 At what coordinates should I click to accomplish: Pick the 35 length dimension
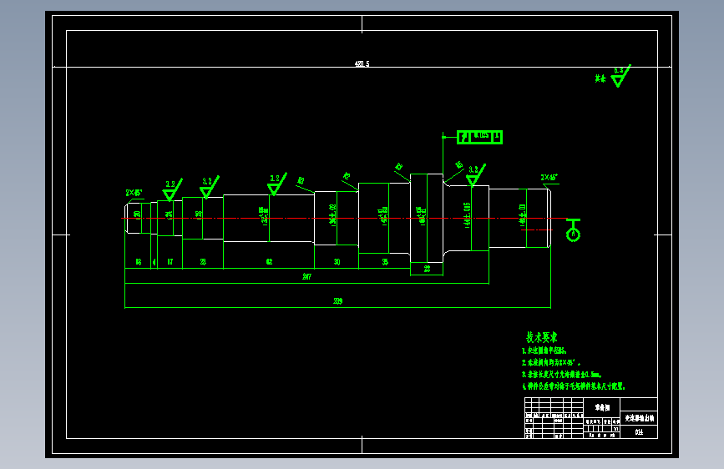tap(385, 262)
